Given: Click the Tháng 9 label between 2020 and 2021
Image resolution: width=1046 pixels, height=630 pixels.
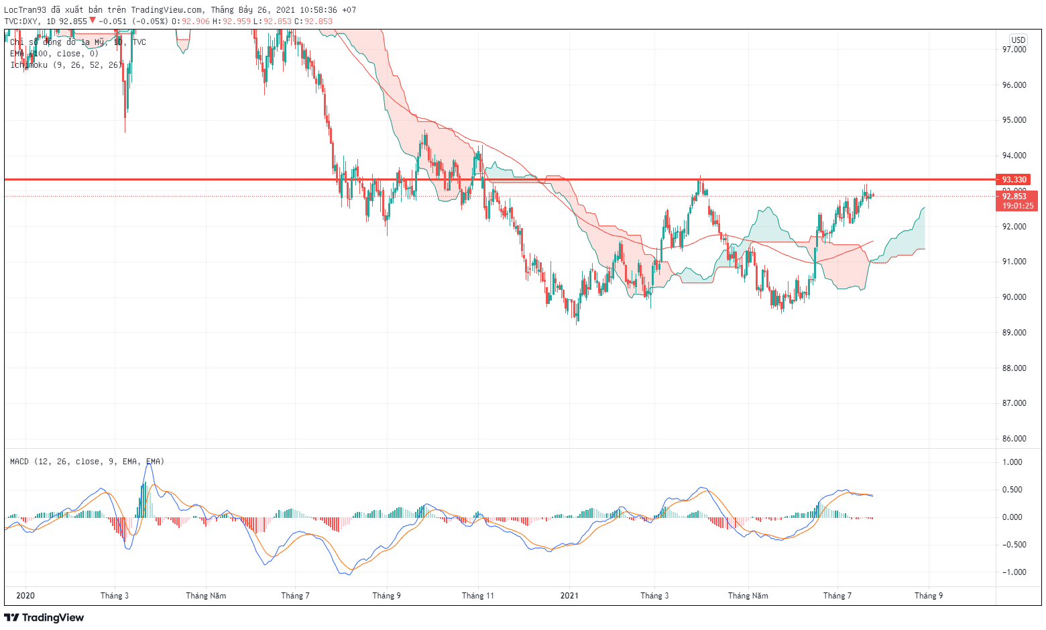Looking at the screenshot, I should 387,596.
